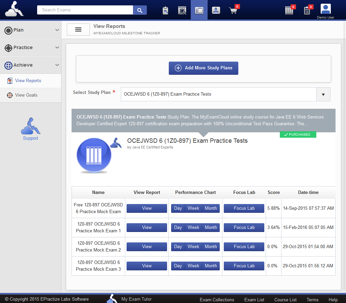Switch Mock Exam 1 chart to Week

pos(193,228)
